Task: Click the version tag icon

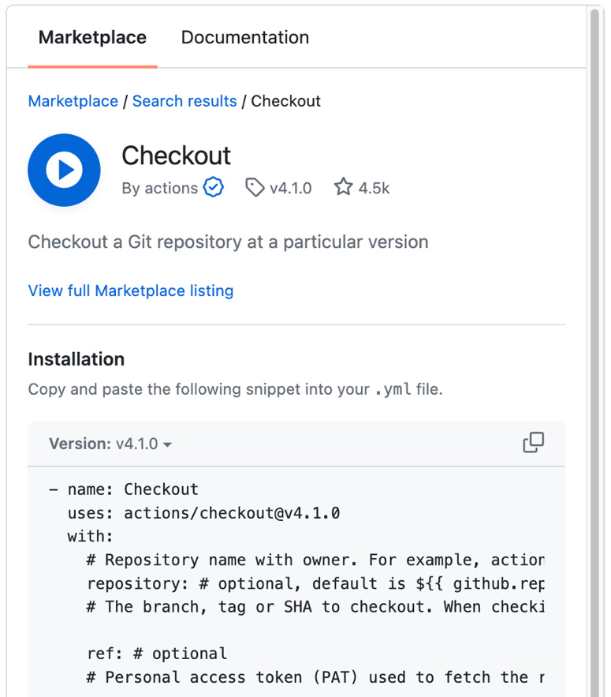Action: click(x=255, y=187)
